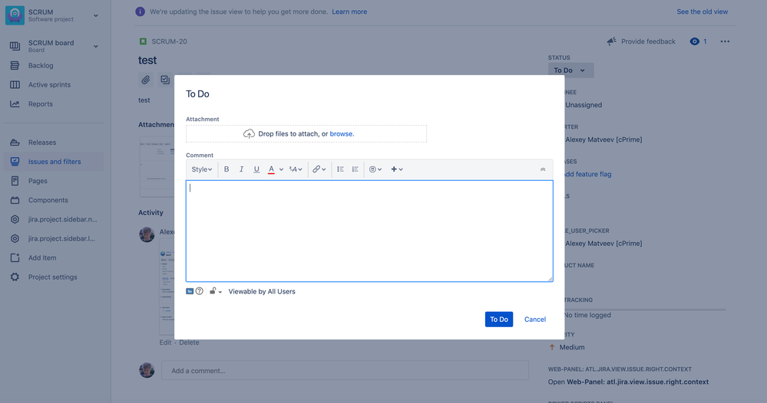767x403 pixels.
Task: Open the emoji picker dropdown
Action: 375,169
